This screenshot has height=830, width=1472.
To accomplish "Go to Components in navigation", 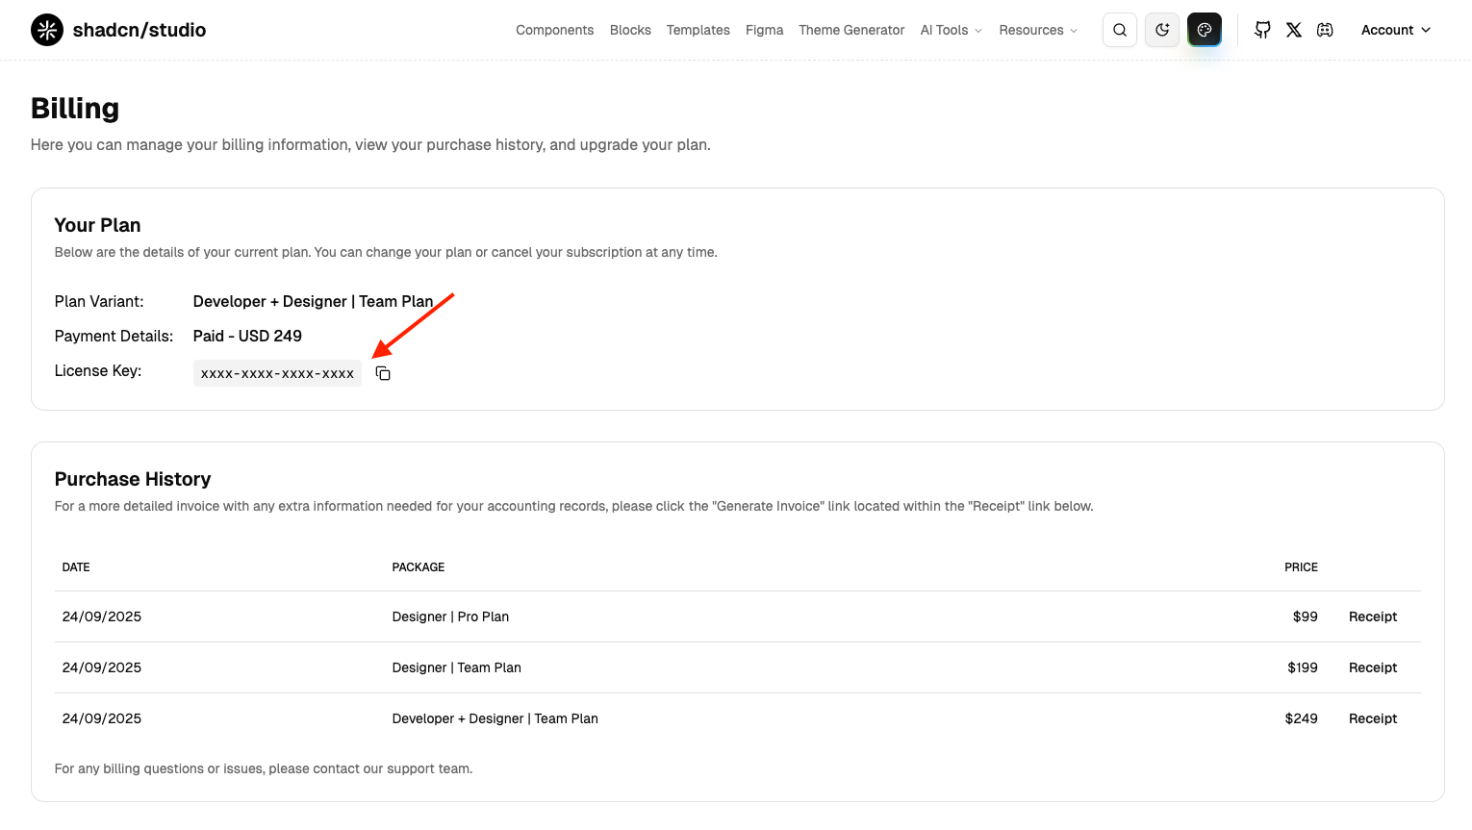I will click(x=554, y=30).
